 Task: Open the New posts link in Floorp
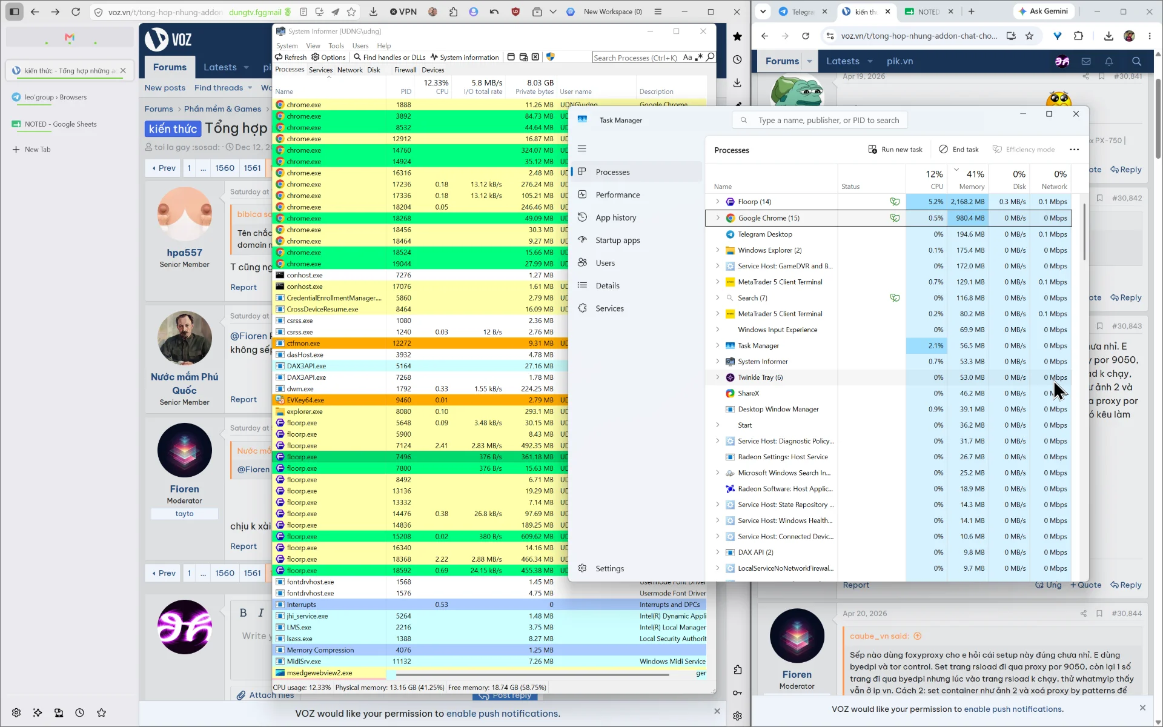coord(165,88)
